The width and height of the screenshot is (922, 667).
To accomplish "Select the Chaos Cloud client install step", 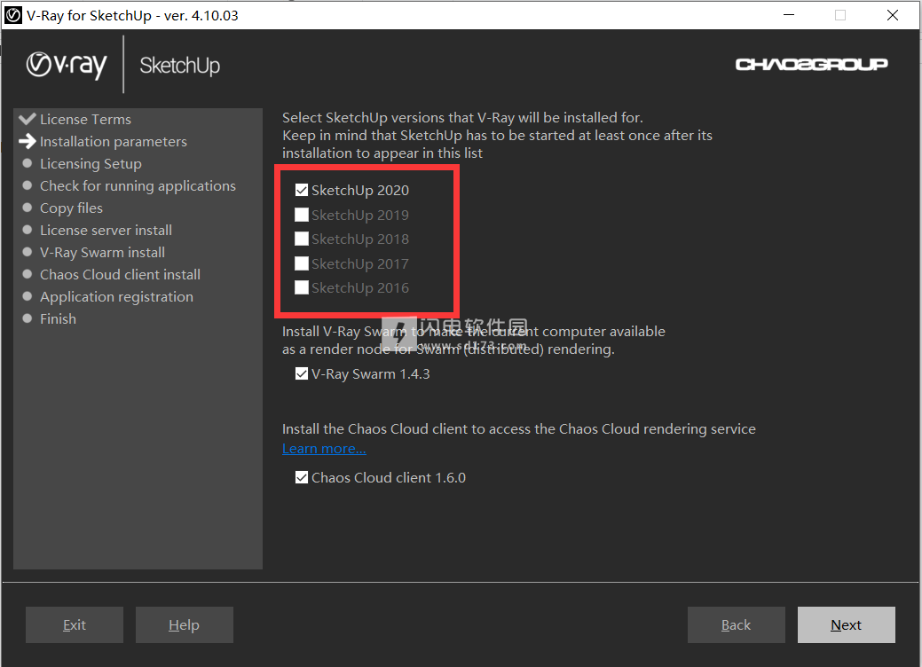I will tap(120, 274).
